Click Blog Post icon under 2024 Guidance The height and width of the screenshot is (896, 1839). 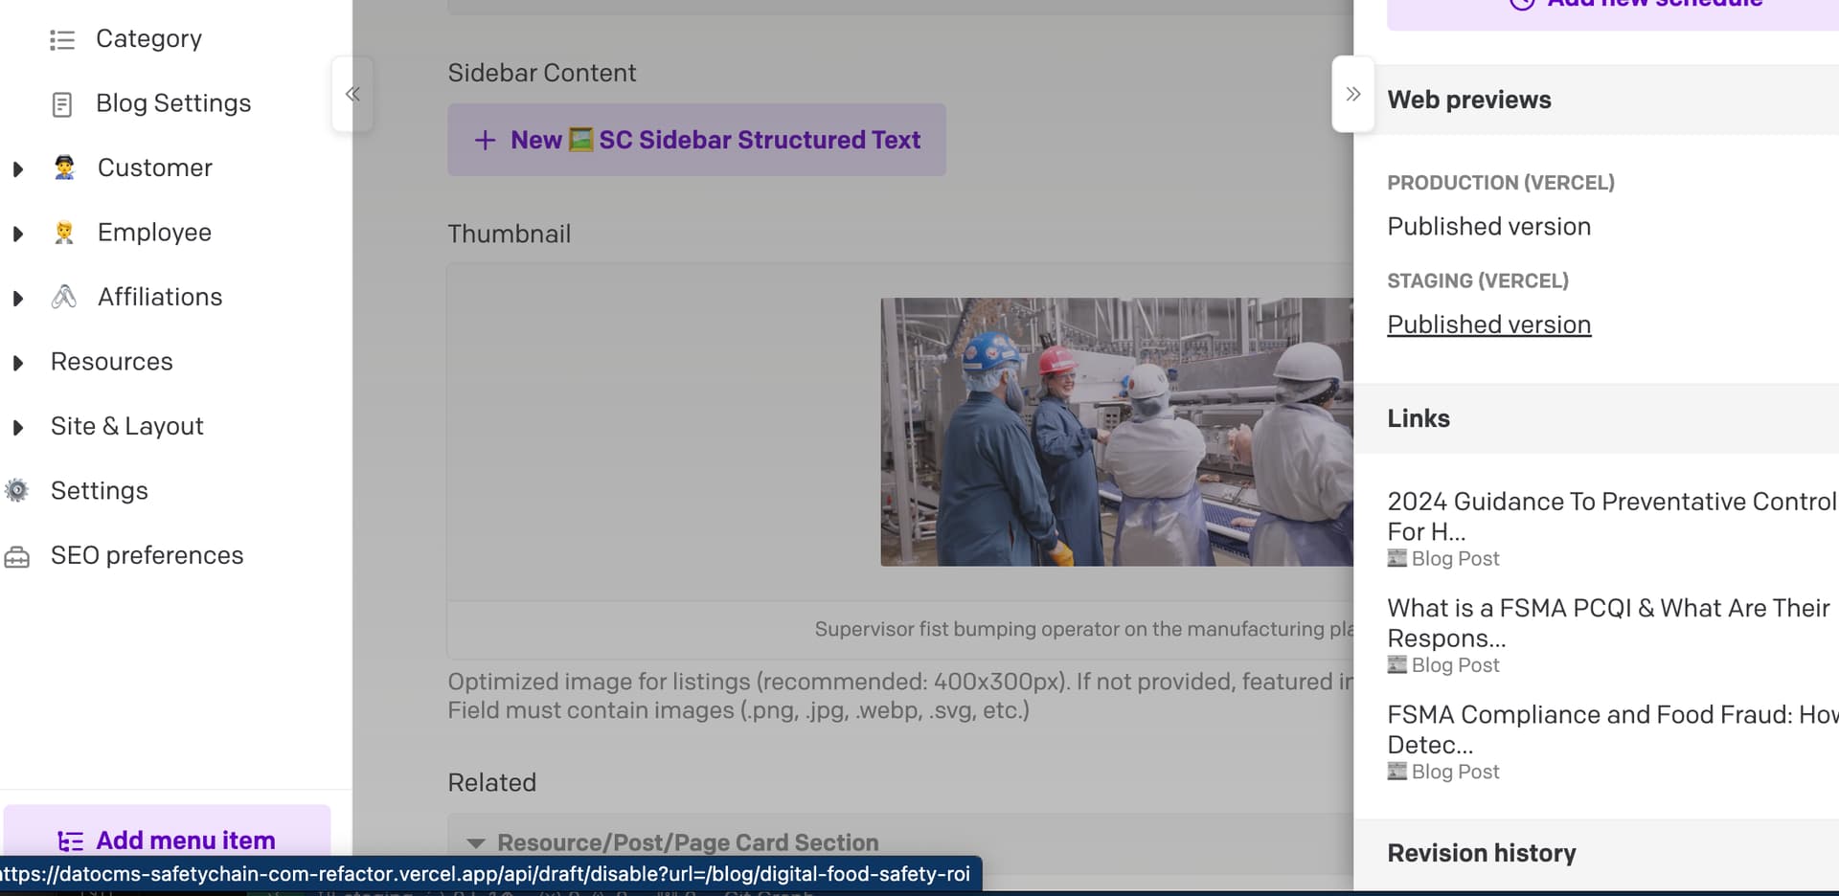pyautogui.click(x=1397, y=558)
